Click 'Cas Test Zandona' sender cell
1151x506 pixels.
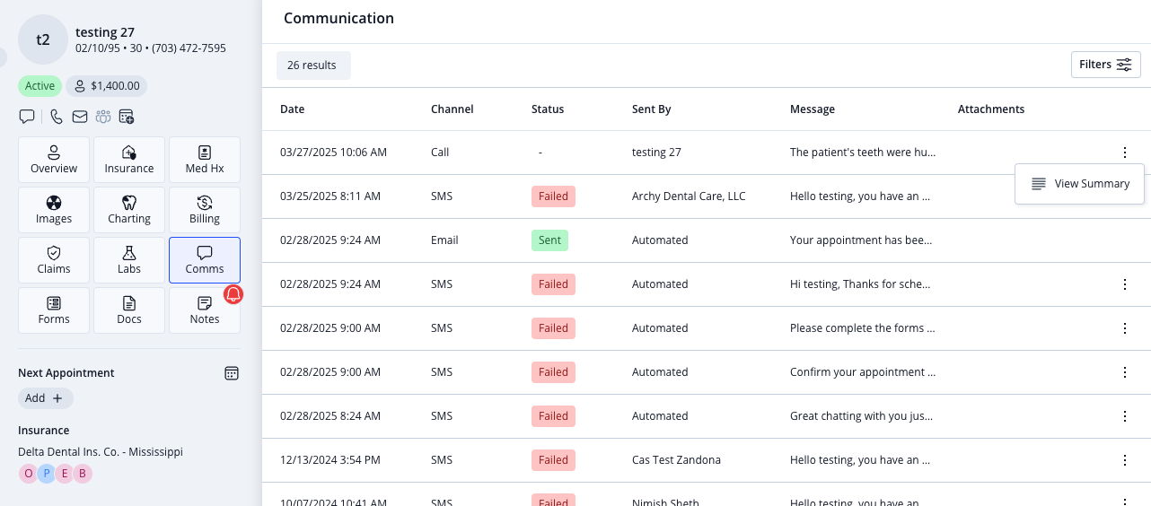[x=676, y=460]
